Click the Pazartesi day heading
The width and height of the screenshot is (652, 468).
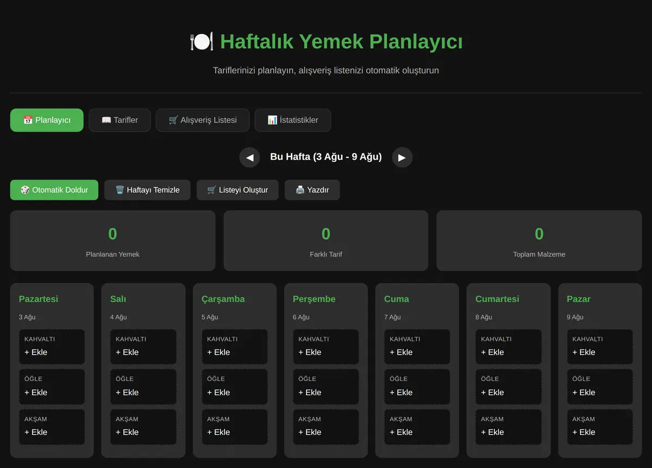point(39,299)
